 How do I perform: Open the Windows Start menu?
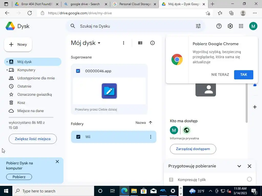[6, 191]
